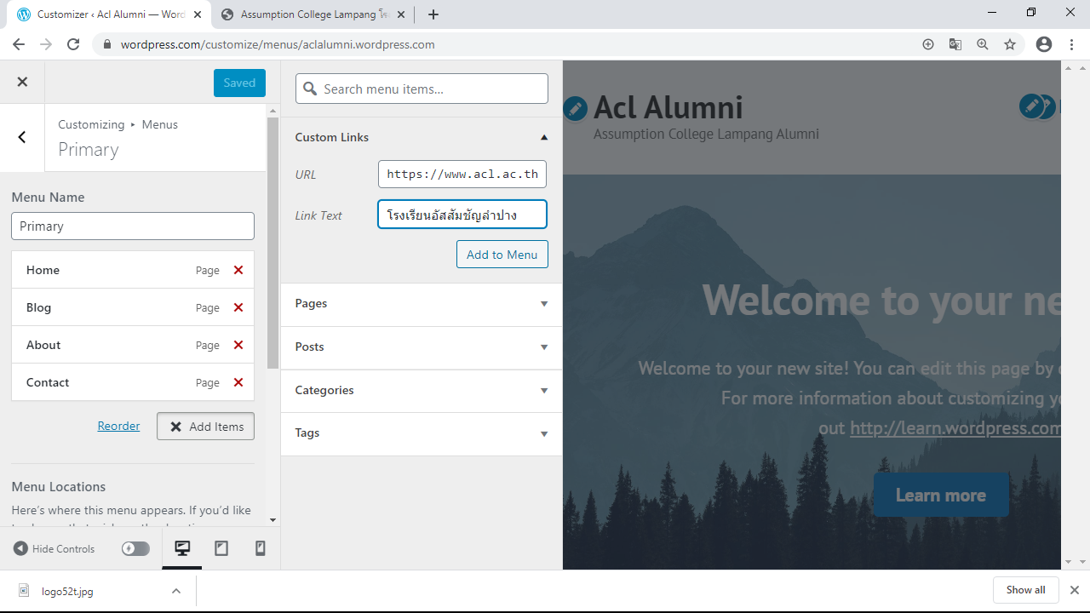Screen dimensions: 1090x613
Task: Collapse the Custom Links section
Action: coord(544,137)
